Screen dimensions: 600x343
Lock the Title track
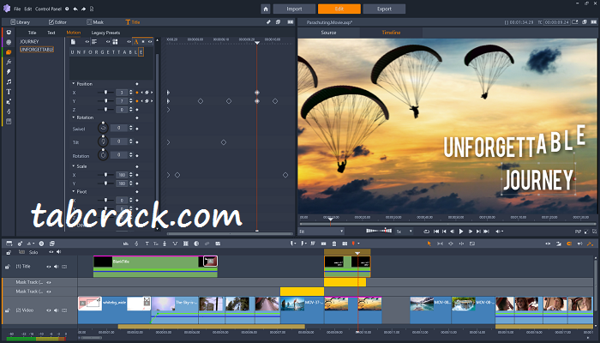[x=7, y=267]
